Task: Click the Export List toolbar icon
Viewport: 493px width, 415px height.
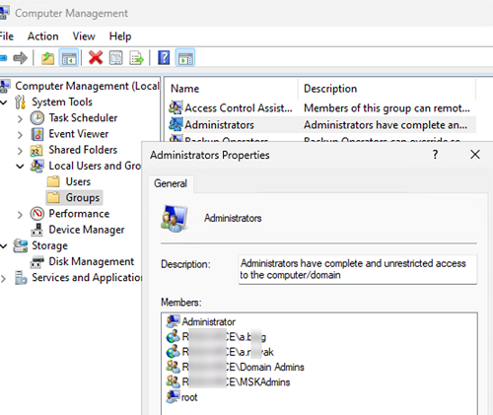Action: click(136, 58)
